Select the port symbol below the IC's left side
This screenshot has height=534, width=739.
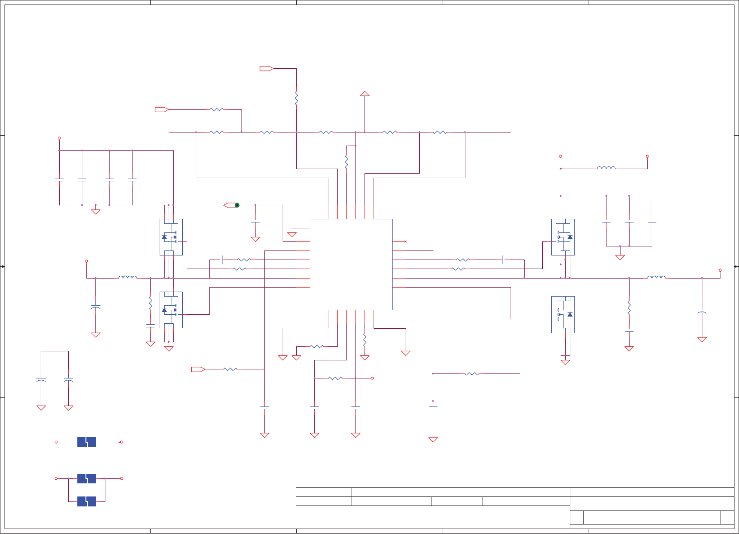(x=199, y=369)
